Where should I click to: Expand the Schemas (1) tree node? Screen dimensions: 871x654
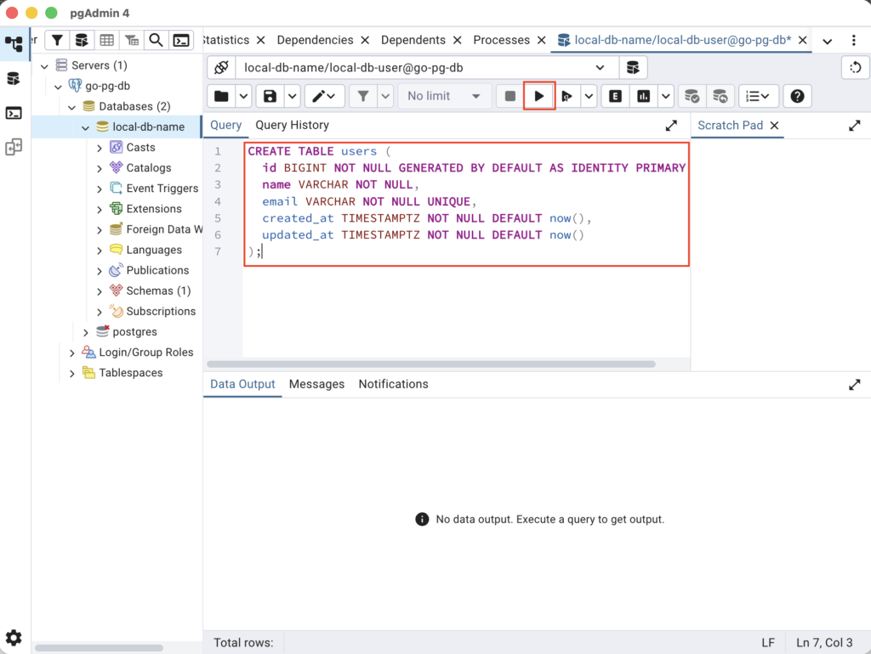coord(100,291)
